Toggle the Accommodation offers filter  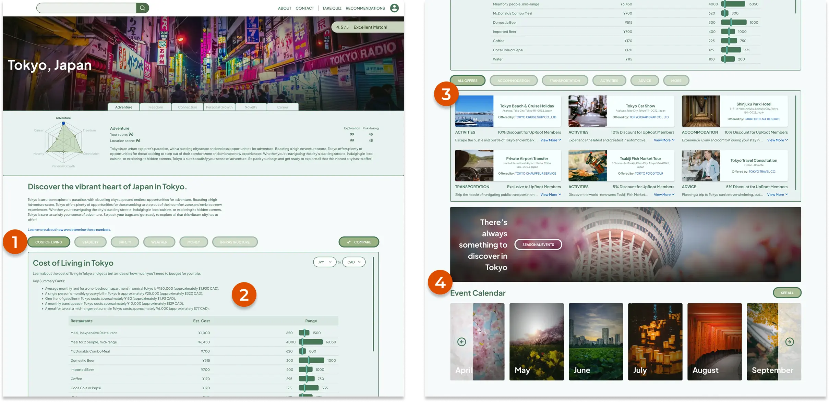coord(513,81)
